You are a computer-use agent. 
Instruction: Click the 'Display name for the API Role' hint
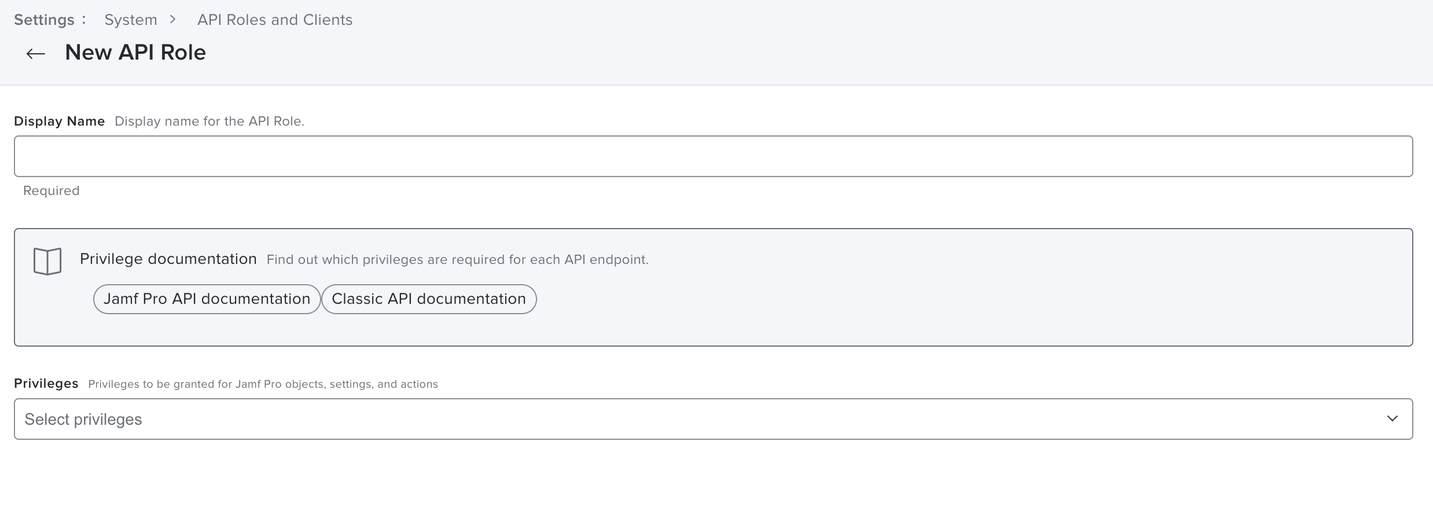pos(210,122)
